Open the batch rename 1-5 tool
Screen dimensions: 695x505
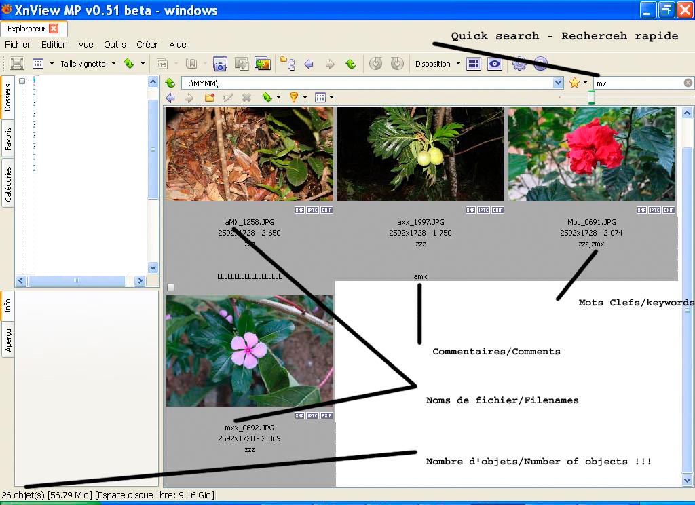(163, 64)
